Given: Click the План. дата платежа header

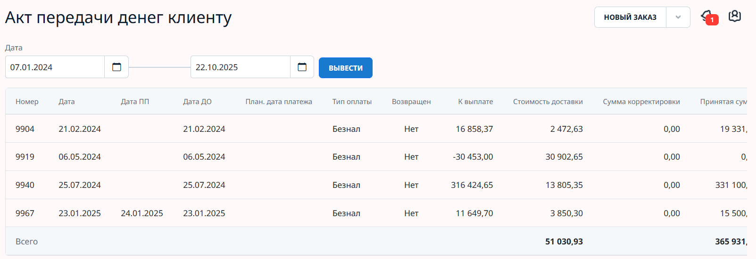Looking at the screenshot, I should [x=279, y=102].
